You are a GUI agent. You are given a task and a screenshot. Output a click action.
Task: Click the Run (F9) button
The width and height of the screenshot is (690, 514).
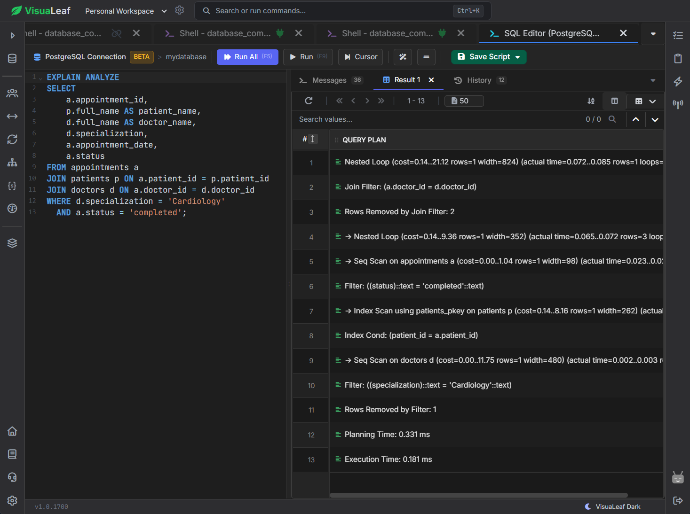(x=308, y=57)
